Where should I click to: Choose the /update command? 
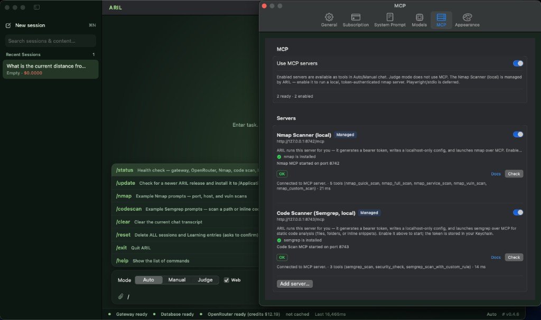pos(185,183)
